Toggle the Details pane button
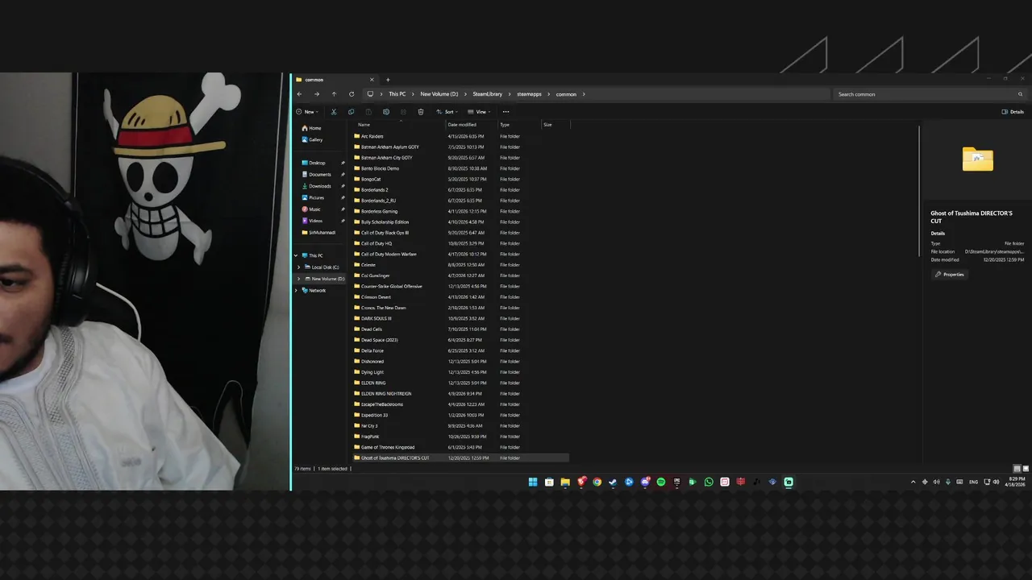 click(x=1013, y=112)
